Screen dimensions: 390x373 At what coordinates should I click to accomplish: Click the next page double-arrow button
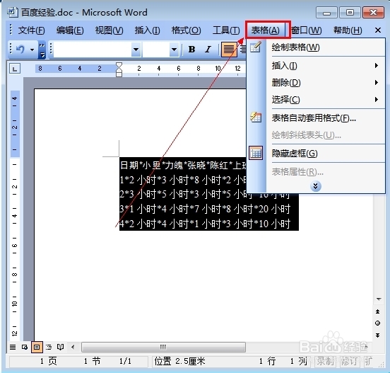click(x=377, y=335)
